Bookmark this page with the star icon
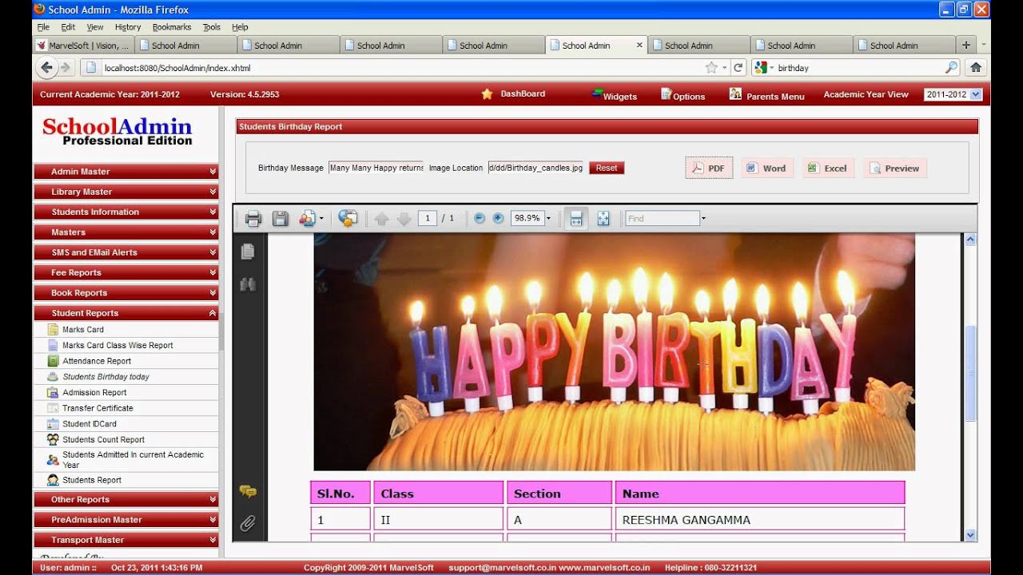The width and height of the screenshot is (1023, 575). click(711, 68)
